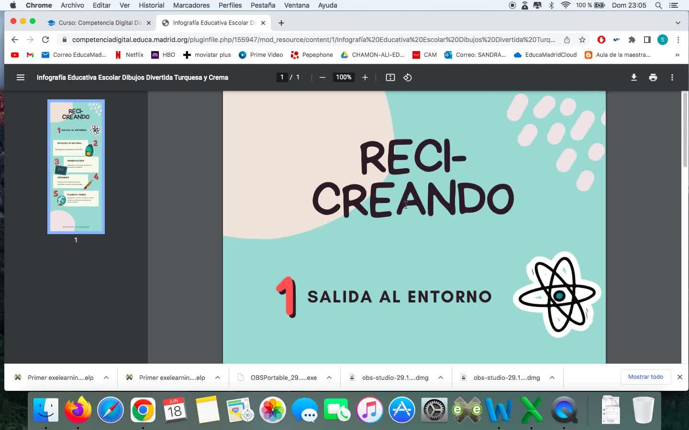Print the infographic PDF
This screenshot has height=430, width=689.
(653, 77)
